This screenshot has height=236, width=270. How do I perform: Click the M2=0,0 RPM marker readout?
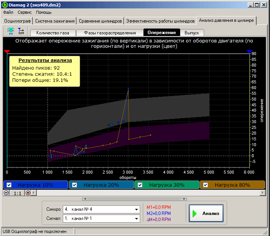click(159, 213)
